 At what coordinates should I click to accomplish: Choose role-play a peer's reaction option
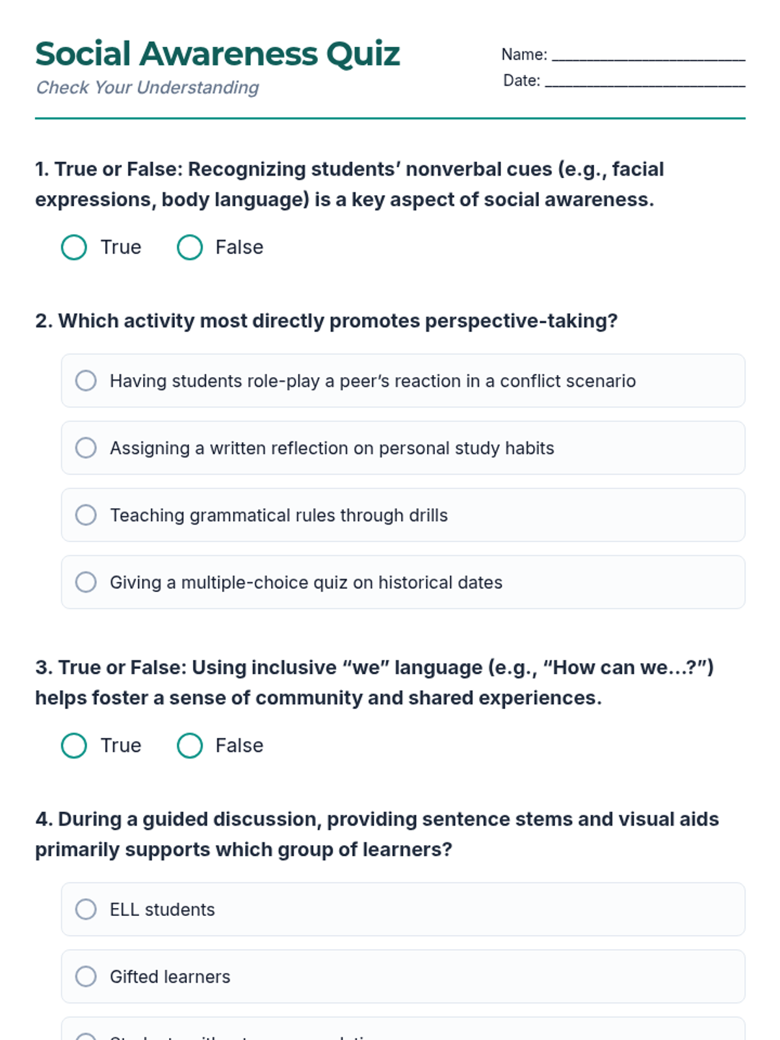(x=86, y=381)
